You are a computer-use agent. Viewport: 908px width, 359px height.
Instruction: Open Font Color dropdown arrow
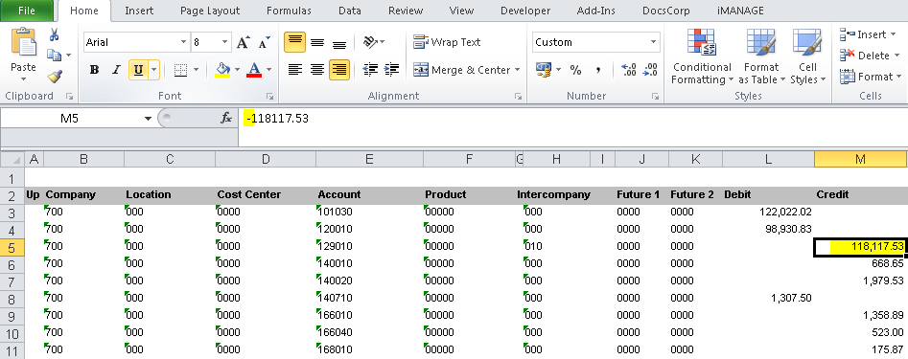[268, 70]
